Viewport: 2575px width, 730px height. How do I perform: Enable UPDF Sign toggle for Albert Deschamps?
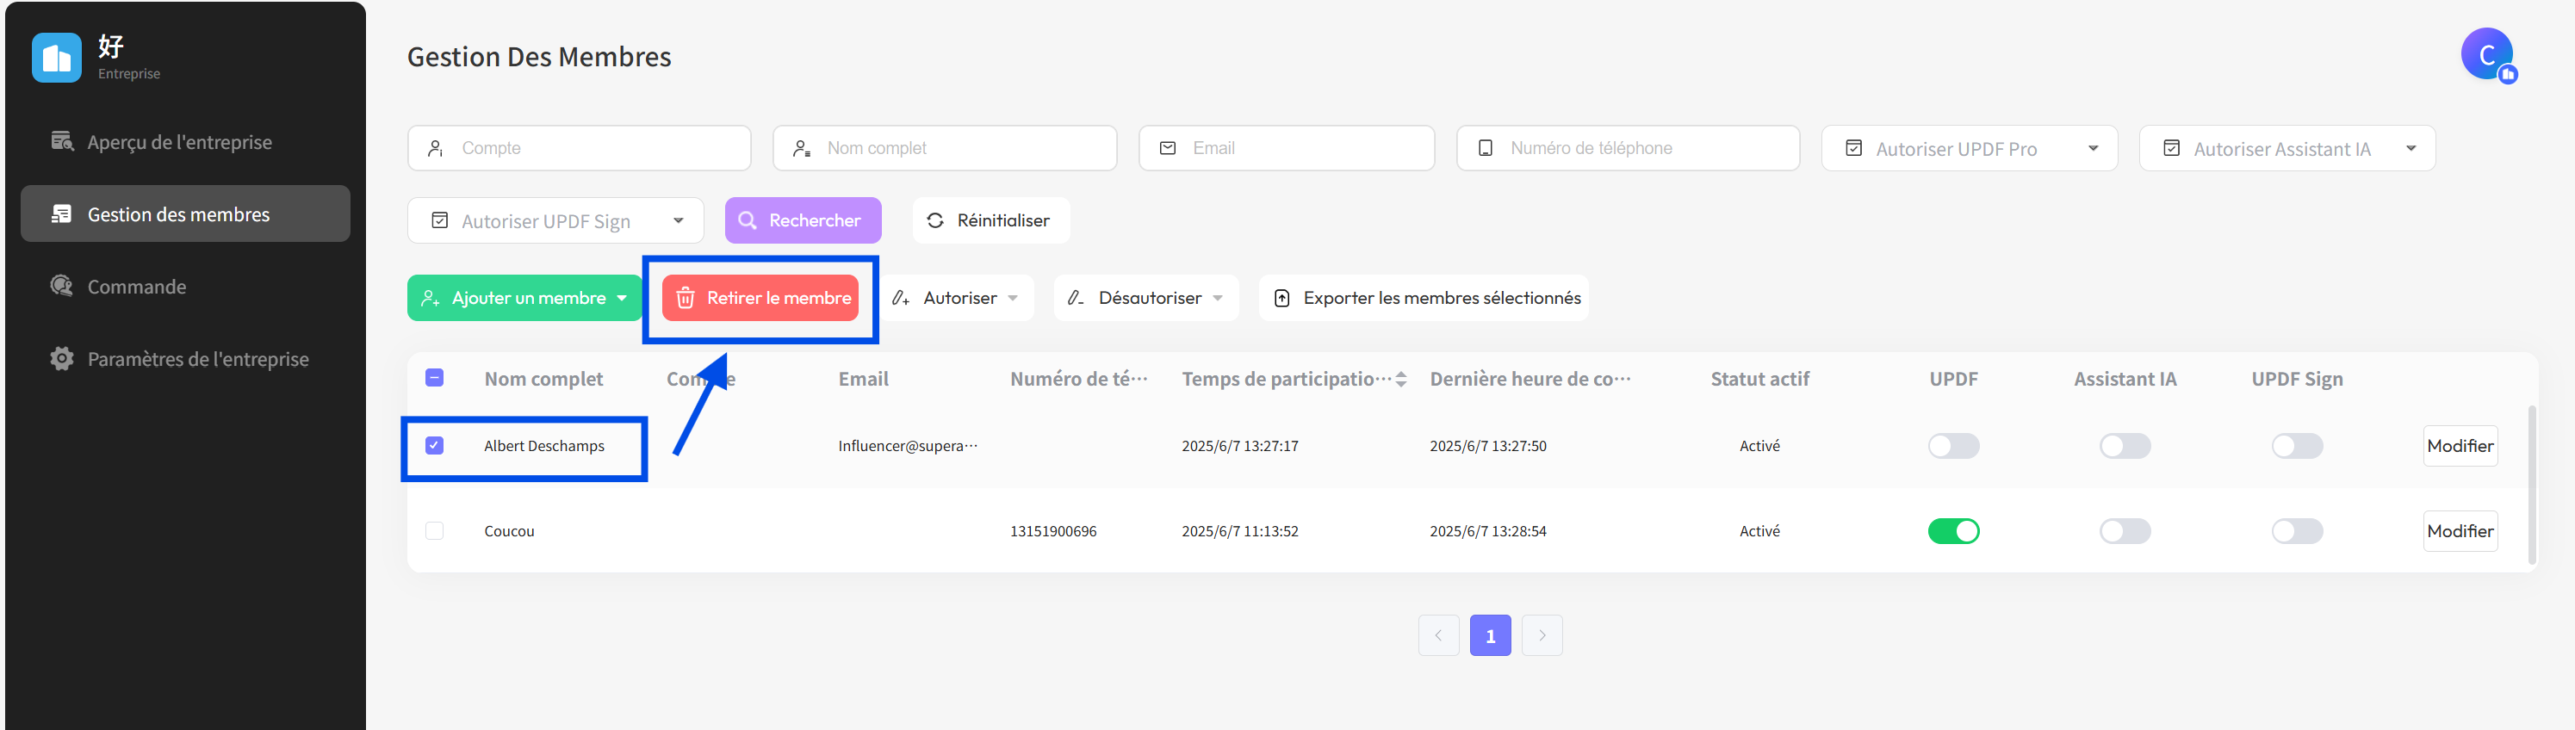(x=2297, y=445)
